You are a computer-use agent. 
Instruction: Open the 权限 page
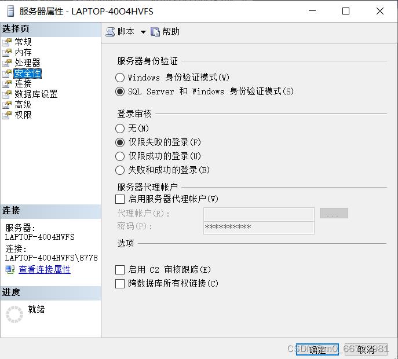point(23,115)
